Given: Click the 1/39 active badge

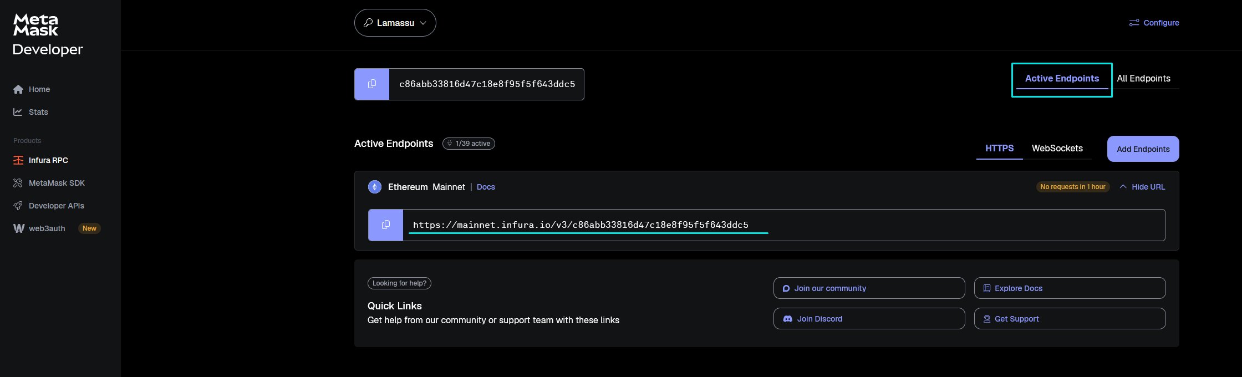Looking at the screenshot, I should coord(469,144).
